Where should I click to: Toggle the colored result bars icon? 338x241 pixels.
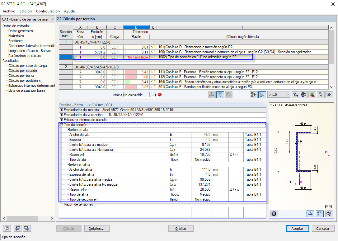tap(262, 95)
